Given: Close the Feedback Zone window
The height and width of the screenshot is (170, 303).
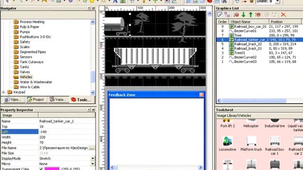Looking at the screenshot, I should (201, 94).
